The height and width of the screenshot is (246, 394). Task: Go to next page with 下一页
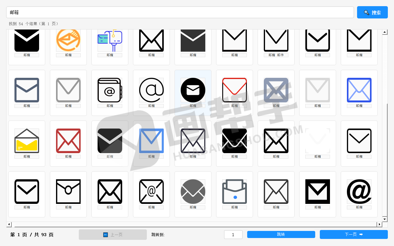[354, 235]
